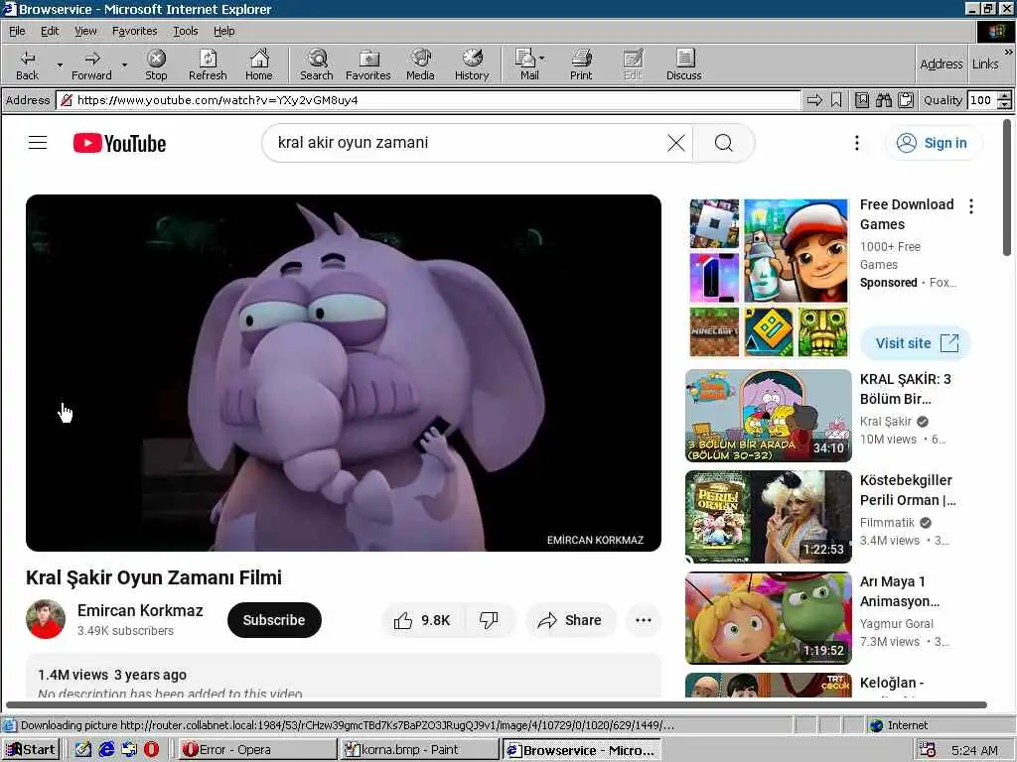This screenshot has height=762, width=1017.
Task: Like the video with thumbs up
Action: [x=423, y=620]
